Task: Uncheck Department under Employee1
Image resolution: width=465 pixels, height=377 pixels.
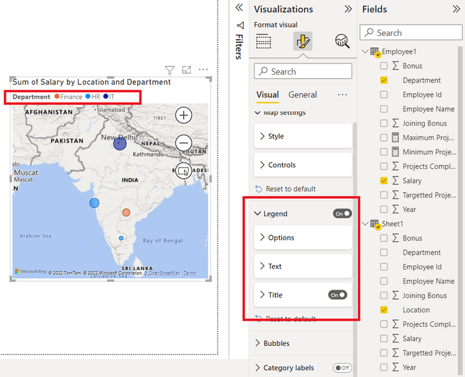Action: (384, 80)
